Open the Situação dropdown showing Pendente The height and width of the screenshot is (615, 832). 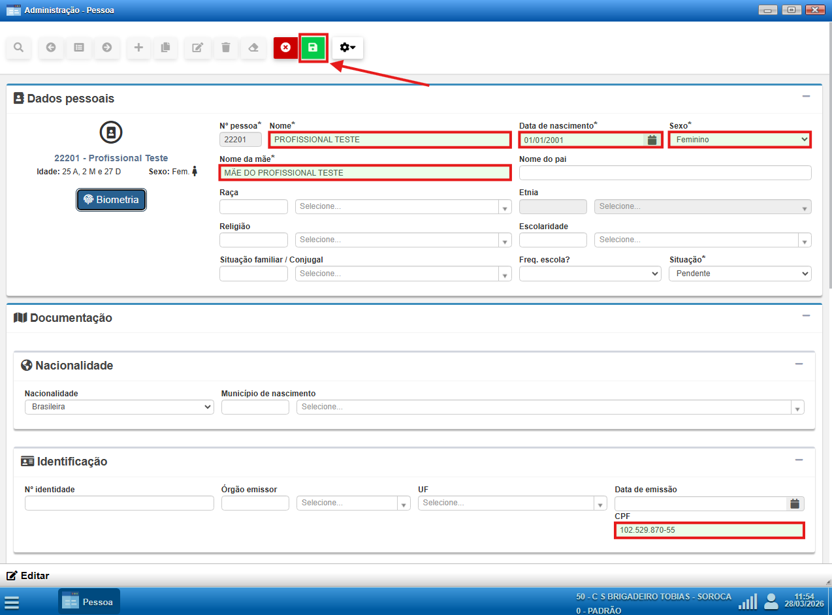[x=740, y=274]
